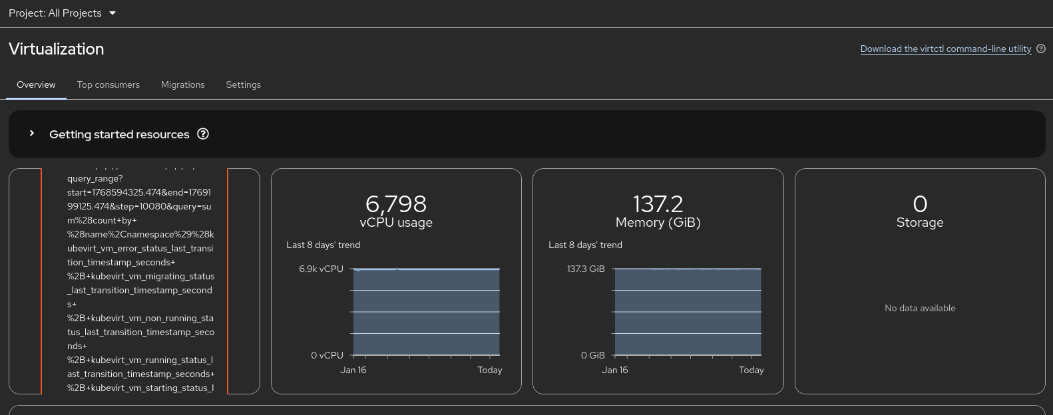Click the Jan 16 label on Memory chart
The width and height of the screenshot is (1053, 415).
[x=615, y=370]
